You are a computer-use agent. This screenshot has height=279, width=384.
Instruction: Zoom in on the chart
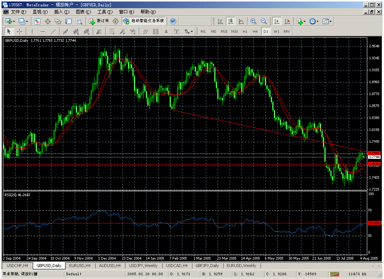tap(253, 21)
